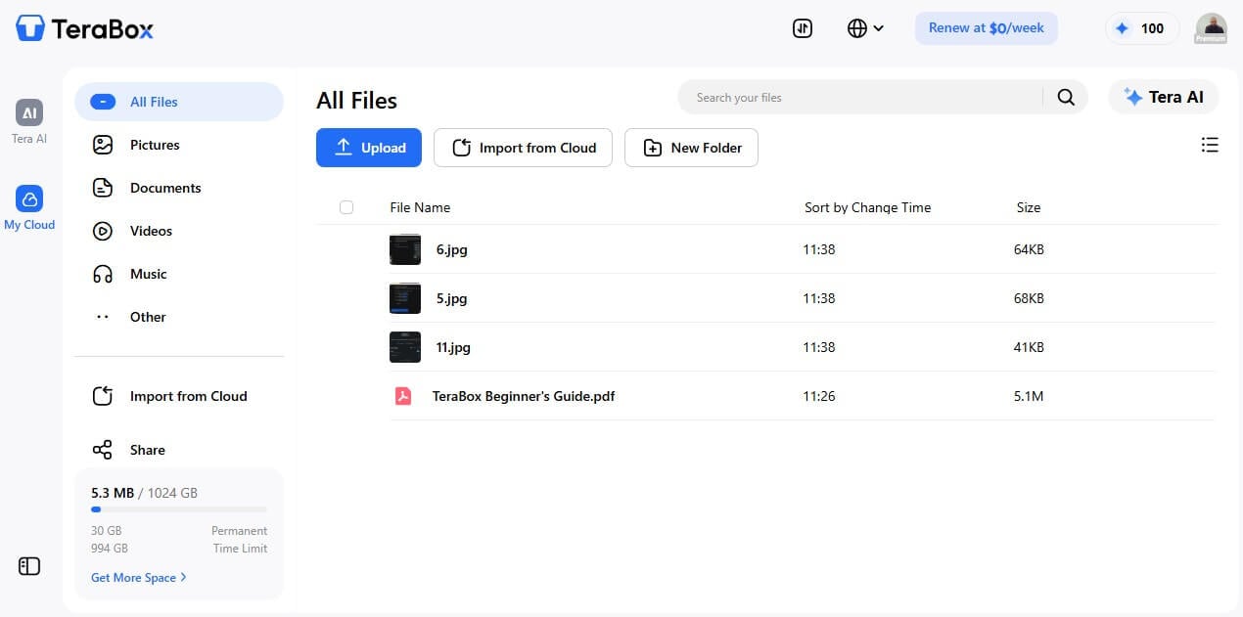Click the Import from Cloud toolbar button

coord(523,148)
